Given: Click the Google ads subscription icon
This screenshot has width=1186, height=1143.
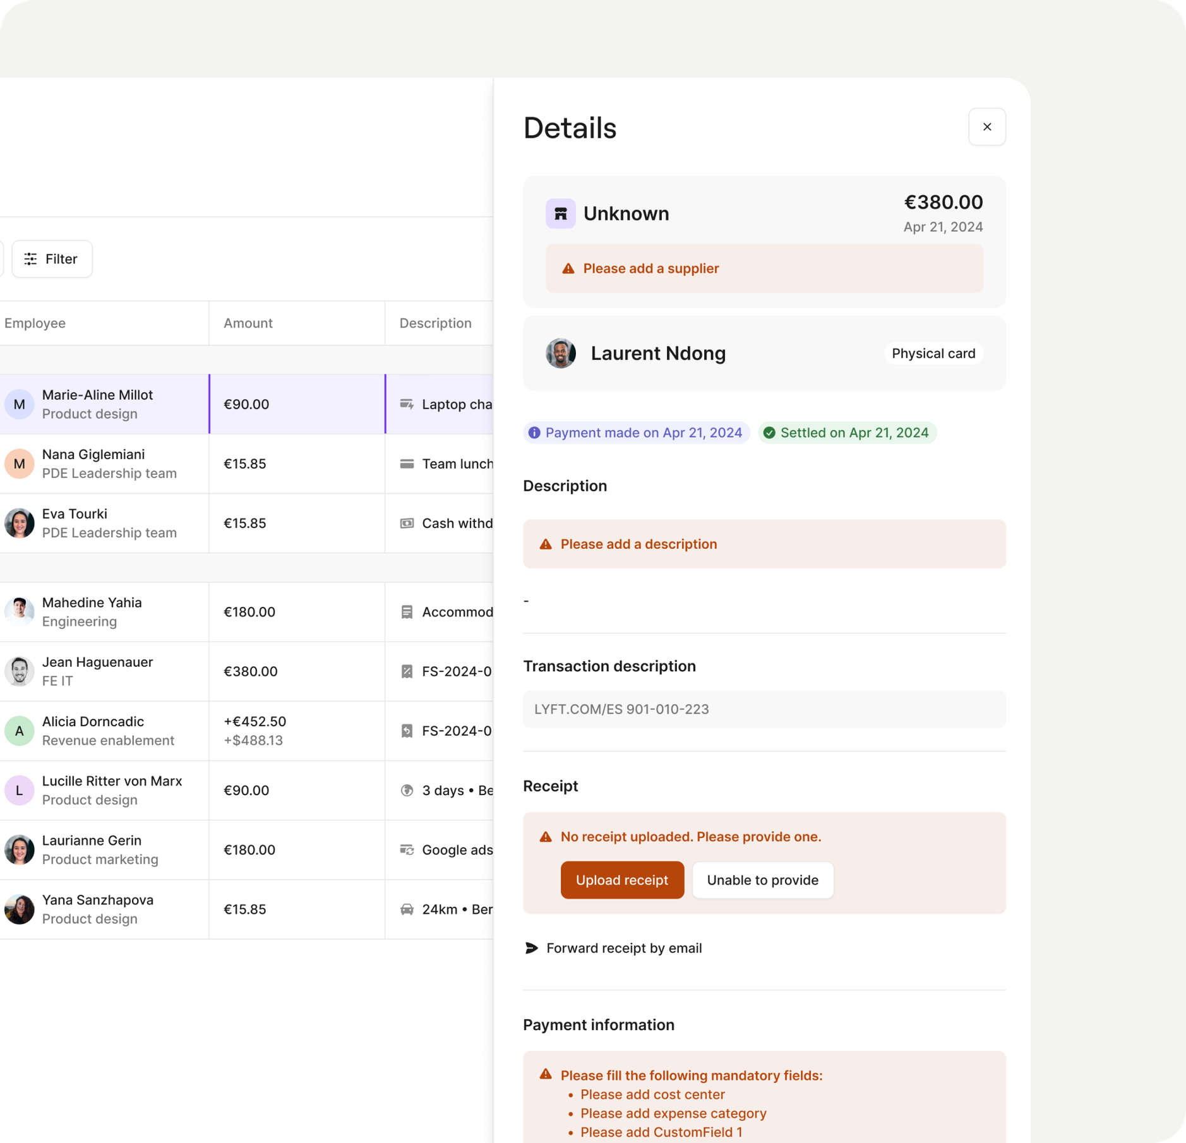Looking at the screenshot, I should [x=407, y=850].
